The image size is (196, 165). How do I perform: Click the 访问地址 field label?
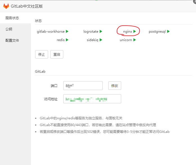tap(51, 99)
